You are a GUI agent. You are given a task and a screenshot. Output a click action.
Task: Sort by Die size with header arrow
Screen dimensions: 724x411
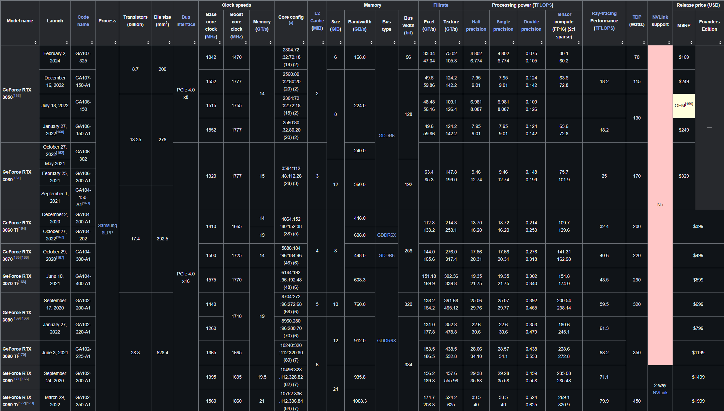[x=169, y=43]
